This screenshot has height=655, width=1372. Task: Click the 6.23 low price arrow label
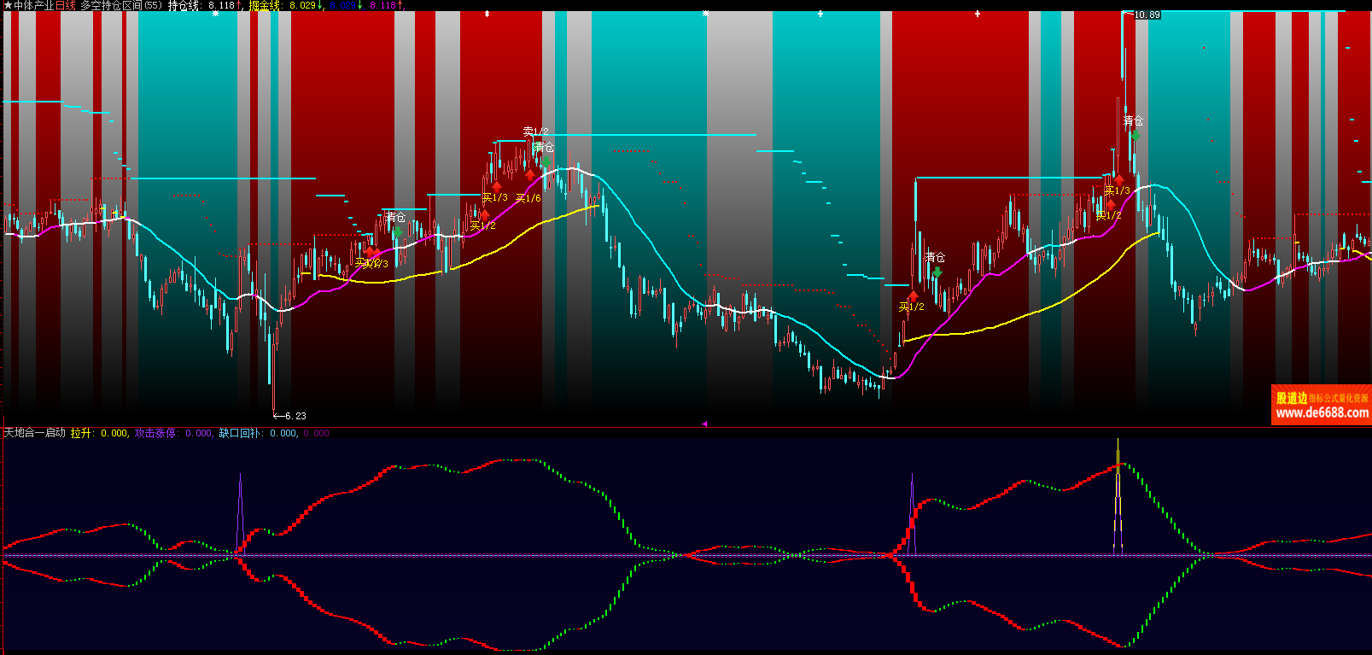tap(290, 416)
